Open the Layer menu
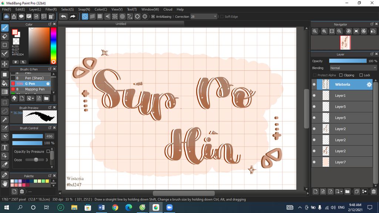This screenshot has width=379, height=213. click(35, 9)
